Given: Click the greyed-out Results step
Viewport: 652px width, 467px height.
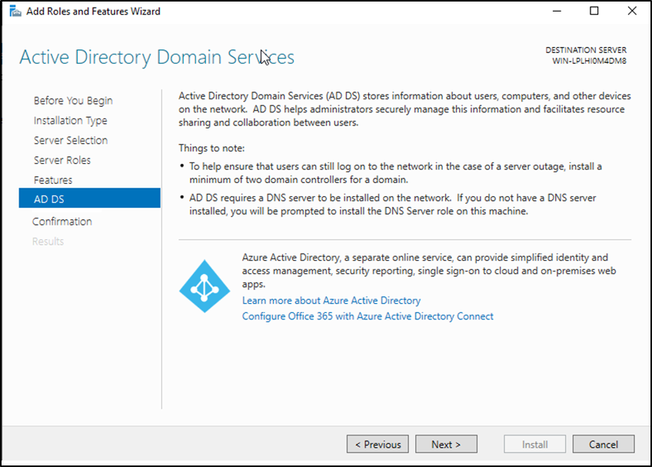Looking at the screenshot, I should click(48, 242).
